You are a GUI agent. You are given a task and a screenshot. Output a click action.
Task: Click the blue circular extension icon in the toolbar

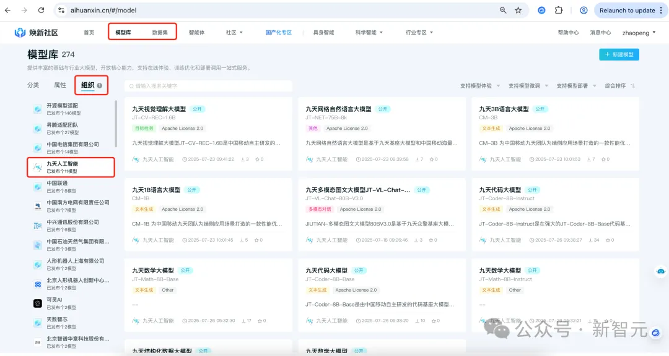541,11
